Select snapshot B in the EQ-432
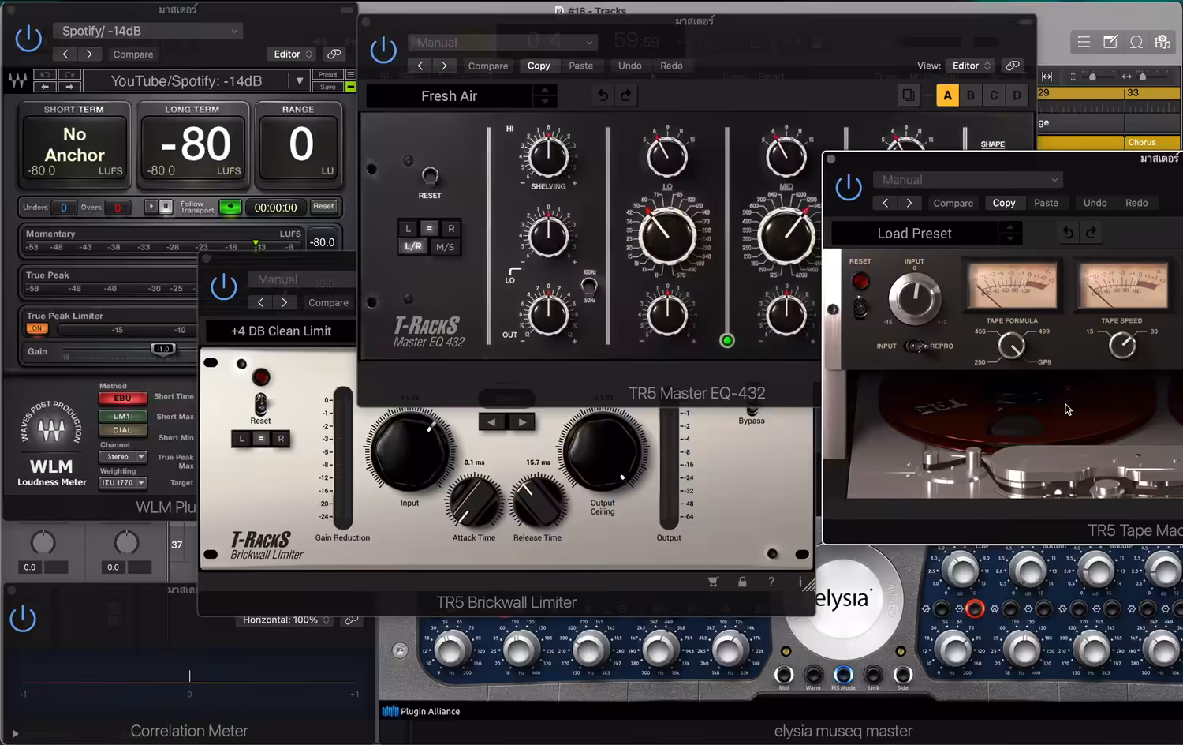The height and width of the screenshot is (745, 1183). (971, 95)
